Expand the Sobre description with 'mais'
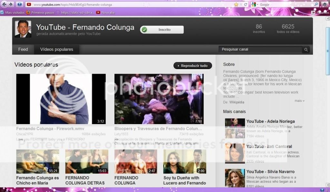Image resolution: width=330 pixels, height=192 pixels. tap(299, 101)
